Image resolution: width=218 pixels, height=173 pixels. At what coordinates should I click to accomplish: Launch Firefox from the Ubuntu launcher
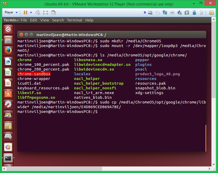(8, 51)
